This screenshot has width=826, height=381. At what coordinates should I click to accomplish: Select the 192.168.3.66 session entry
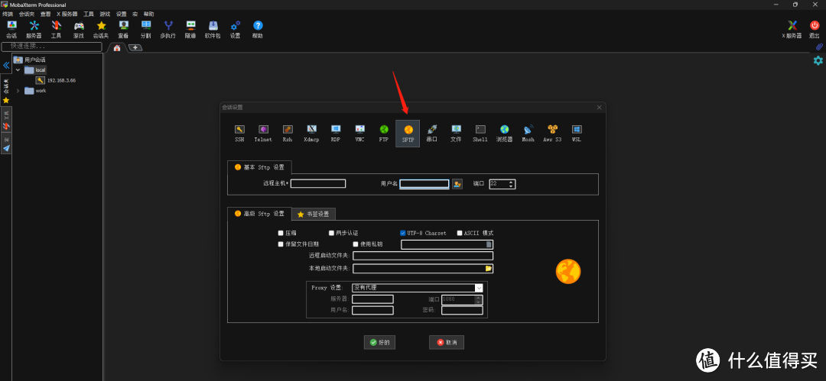coord(56,80)
